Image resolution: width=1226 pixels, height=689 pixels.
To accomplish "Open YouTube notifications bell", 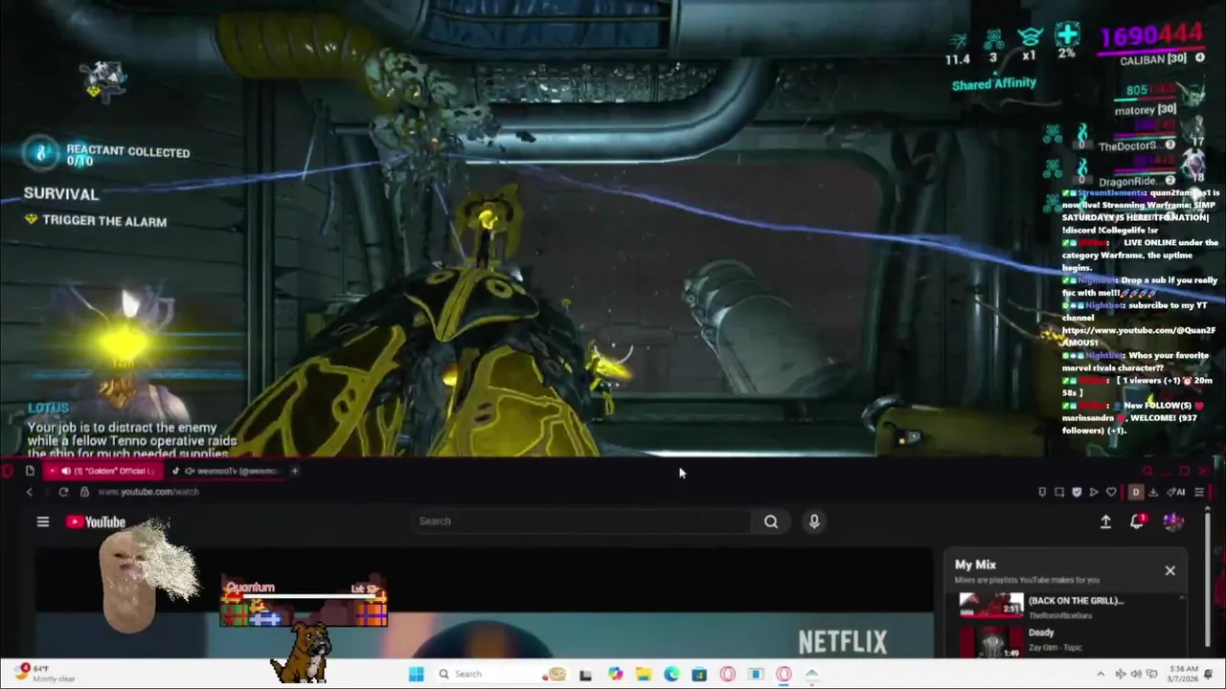I will point(1137,522).
